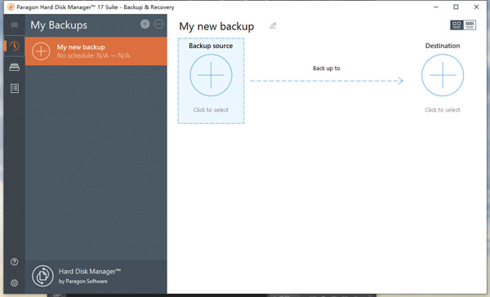Select the Backup & Recovery clock icon
Screen dimensions: 490x297
click(15, 46)
